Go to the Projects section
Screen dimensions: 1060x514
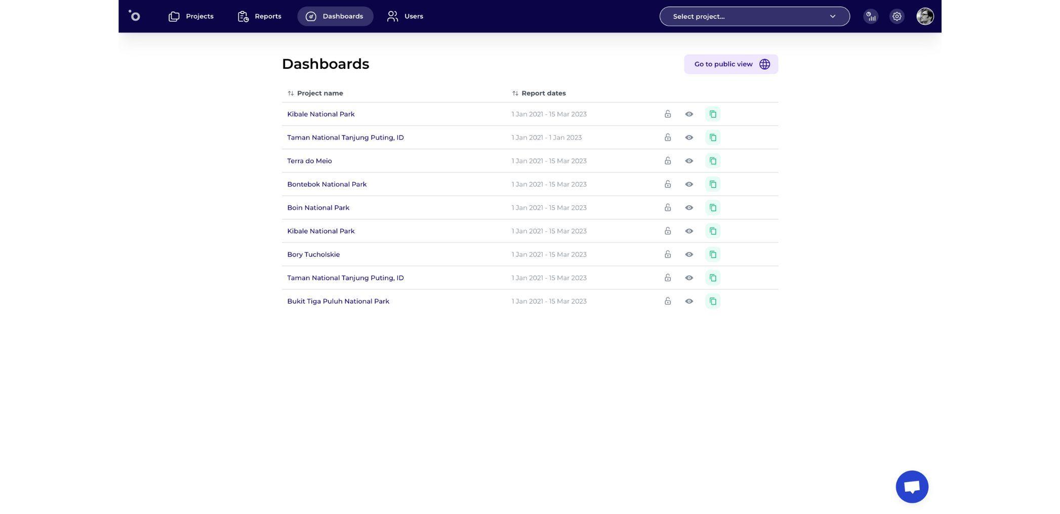(191, 16)
